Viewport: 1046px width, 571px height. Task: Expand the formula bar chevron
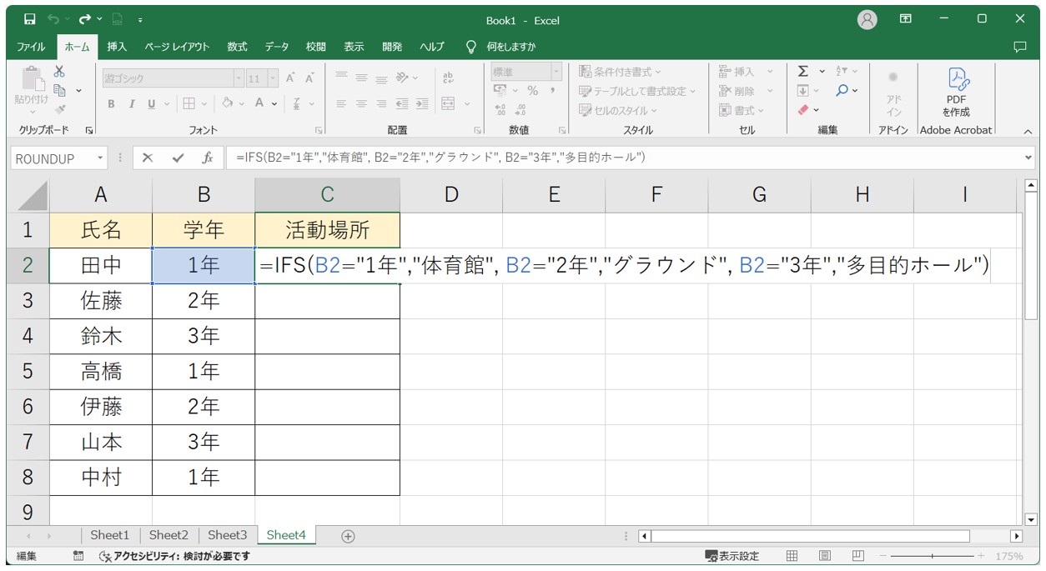(x=1028, y=158)
